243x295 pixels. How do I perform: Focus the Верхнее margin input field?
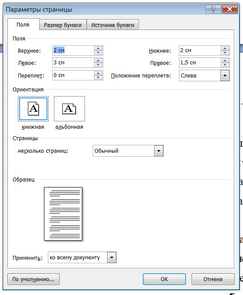pos(73,50)
